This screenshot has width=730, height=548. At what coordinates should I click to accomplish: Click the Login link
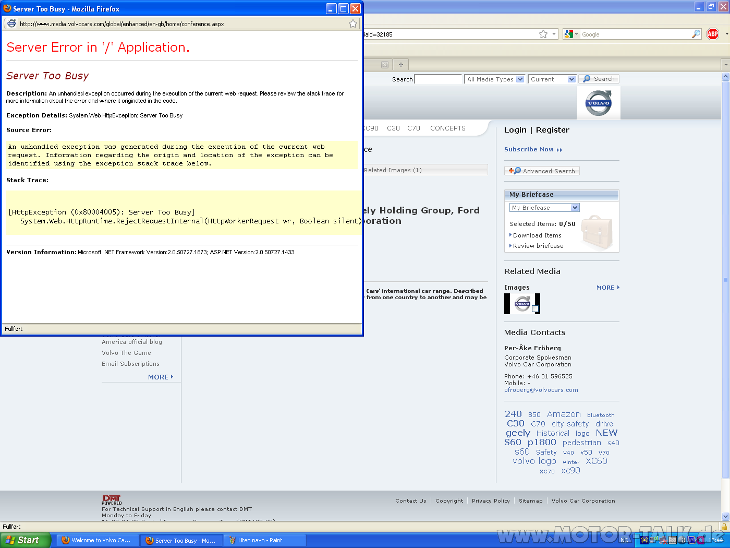coord(515,130)
